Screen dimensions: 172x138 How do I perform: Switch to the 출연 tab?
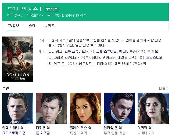[x=32, y=26]
